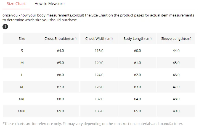Screen dimensions: 199x131
Task: Click the Chest Width(cm) column header
Action: point(99,38)
